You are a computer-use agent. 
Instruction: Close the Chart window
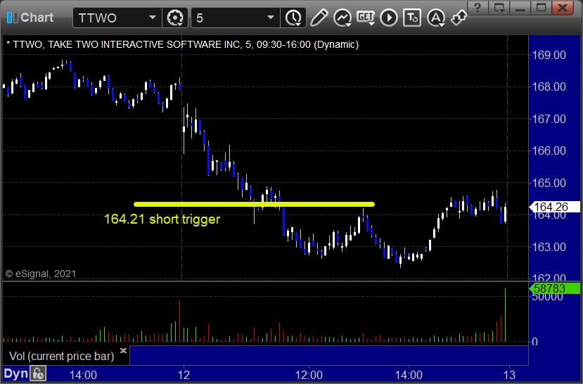click(x=563, y=7)
